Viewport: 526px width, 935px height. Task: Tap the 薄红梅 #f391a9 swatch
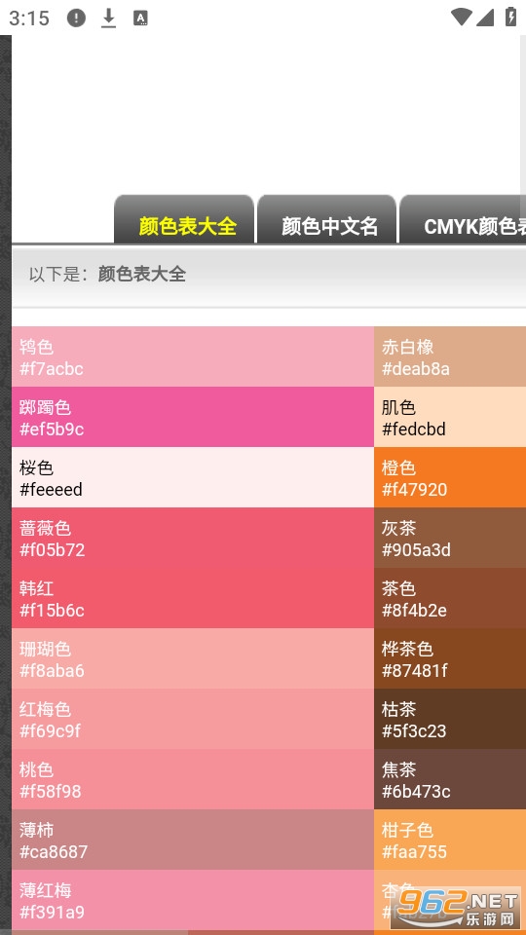[193, 900]
